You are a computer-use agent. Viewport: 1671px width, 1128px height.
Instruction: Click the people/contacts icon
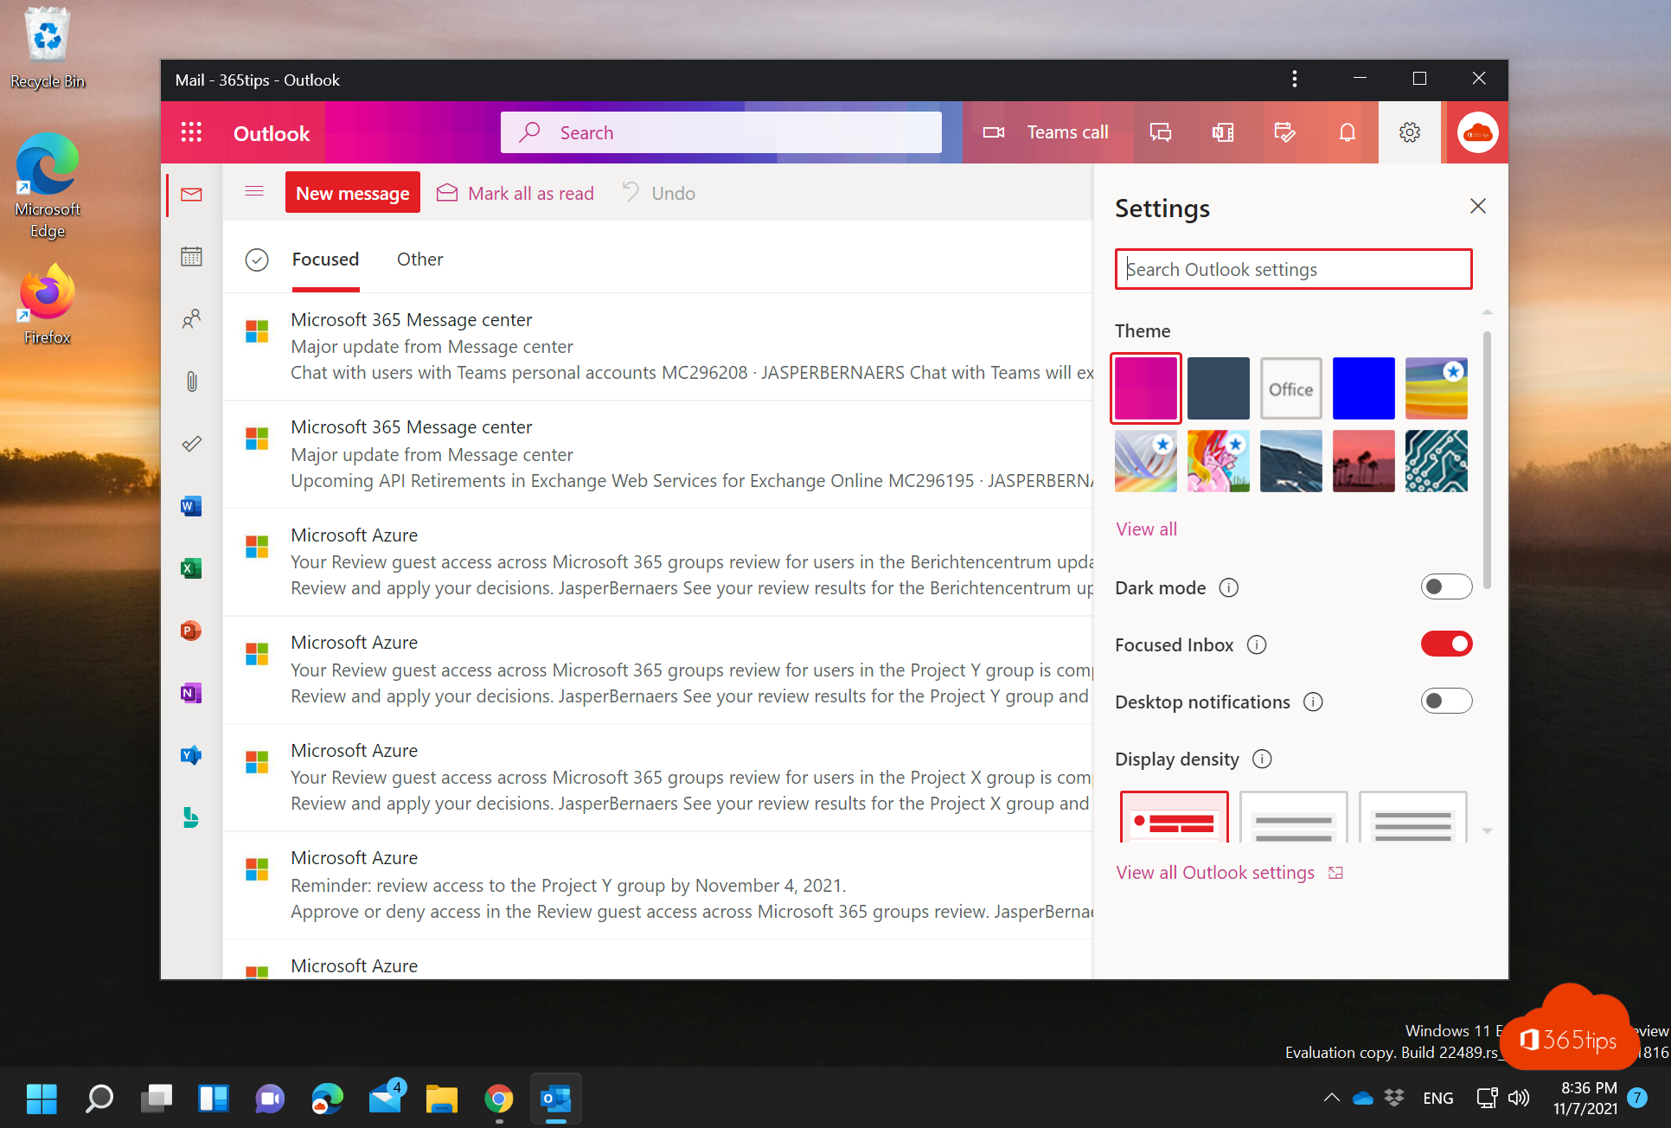point(191,317)
